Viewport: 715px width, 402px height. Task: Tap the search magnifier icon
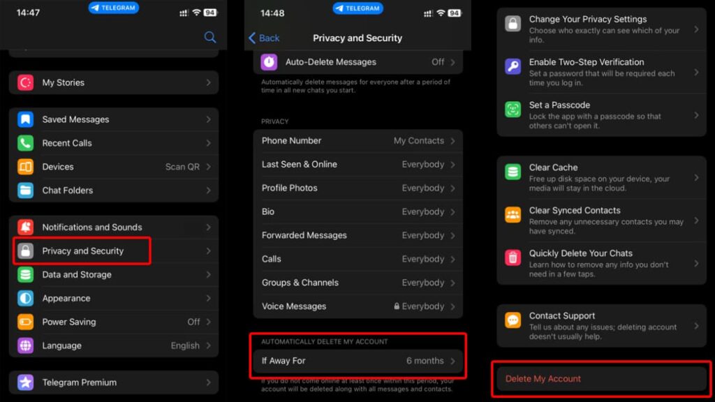coord(209,38)
